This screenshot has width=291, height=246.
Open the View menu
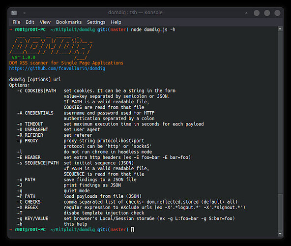click(x=45, y=22)
